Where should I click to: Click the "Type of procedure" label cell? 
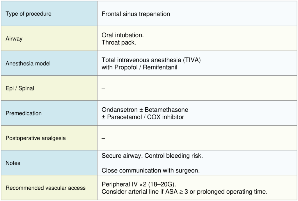[x=29, y=14]
